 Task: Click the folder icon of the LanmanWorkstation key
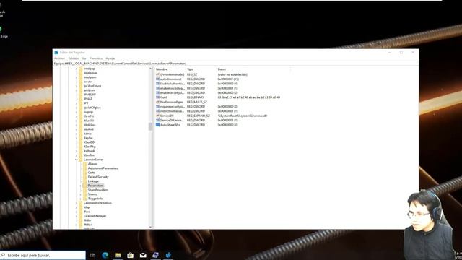[80, 203]
